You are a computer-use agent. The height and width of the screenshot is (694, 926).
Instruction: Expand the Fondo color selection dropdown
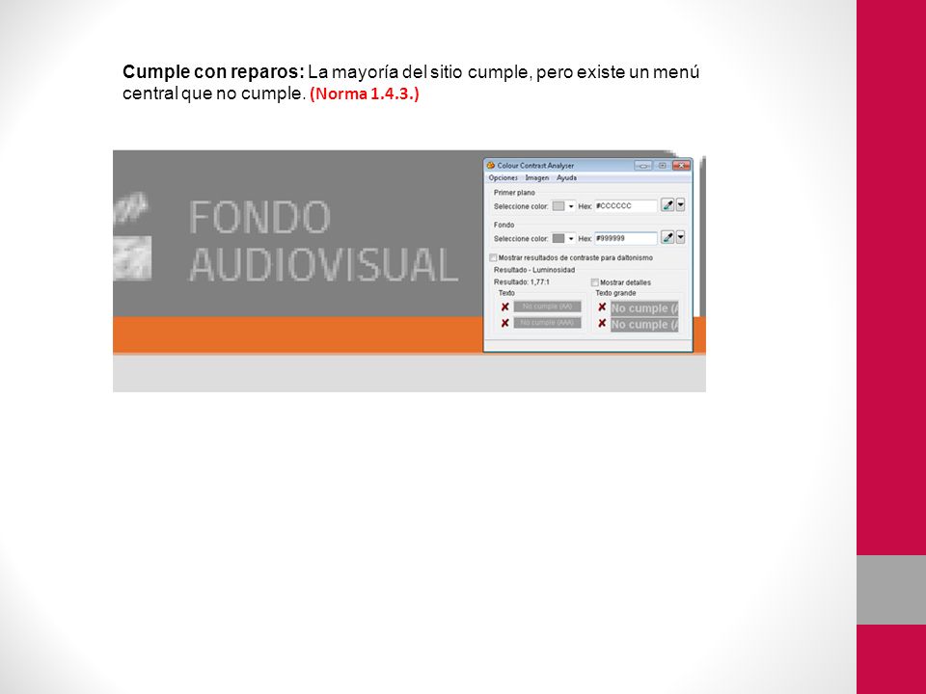(571, 238)
